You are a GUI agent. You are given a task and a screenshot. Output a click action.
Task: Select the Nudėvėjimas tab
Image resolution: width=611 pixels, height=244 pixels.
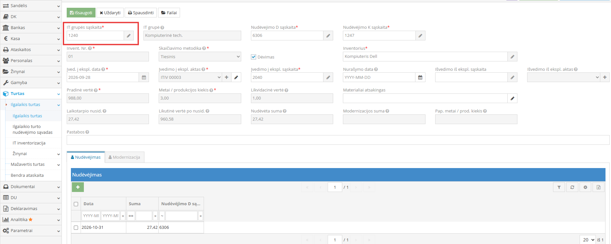pos(86,157)
